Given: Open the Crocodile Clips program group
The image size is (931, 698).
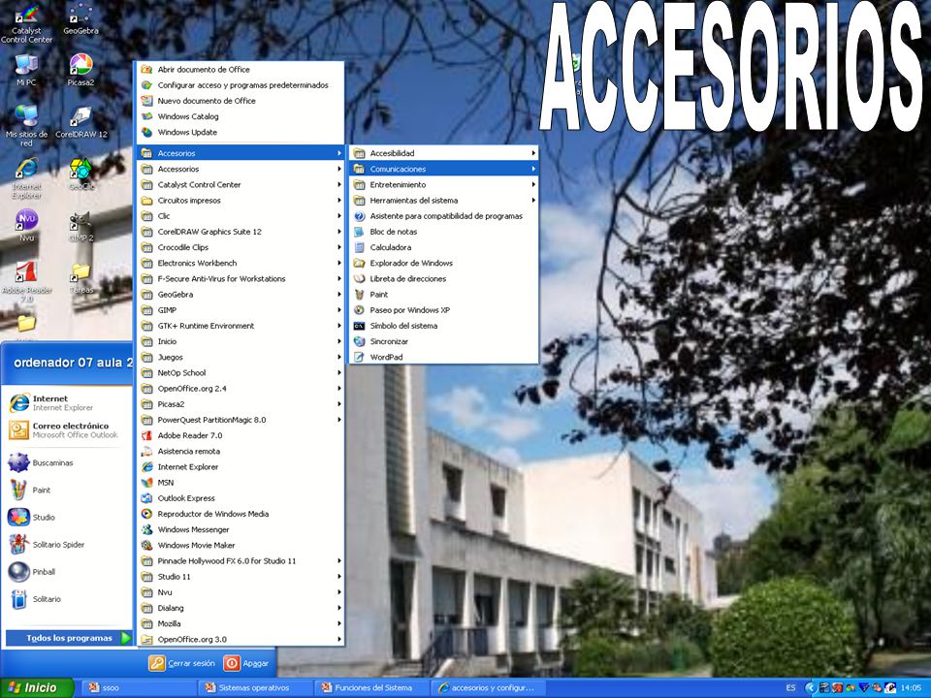Looking at the screenshot, I should pos(241,247).
